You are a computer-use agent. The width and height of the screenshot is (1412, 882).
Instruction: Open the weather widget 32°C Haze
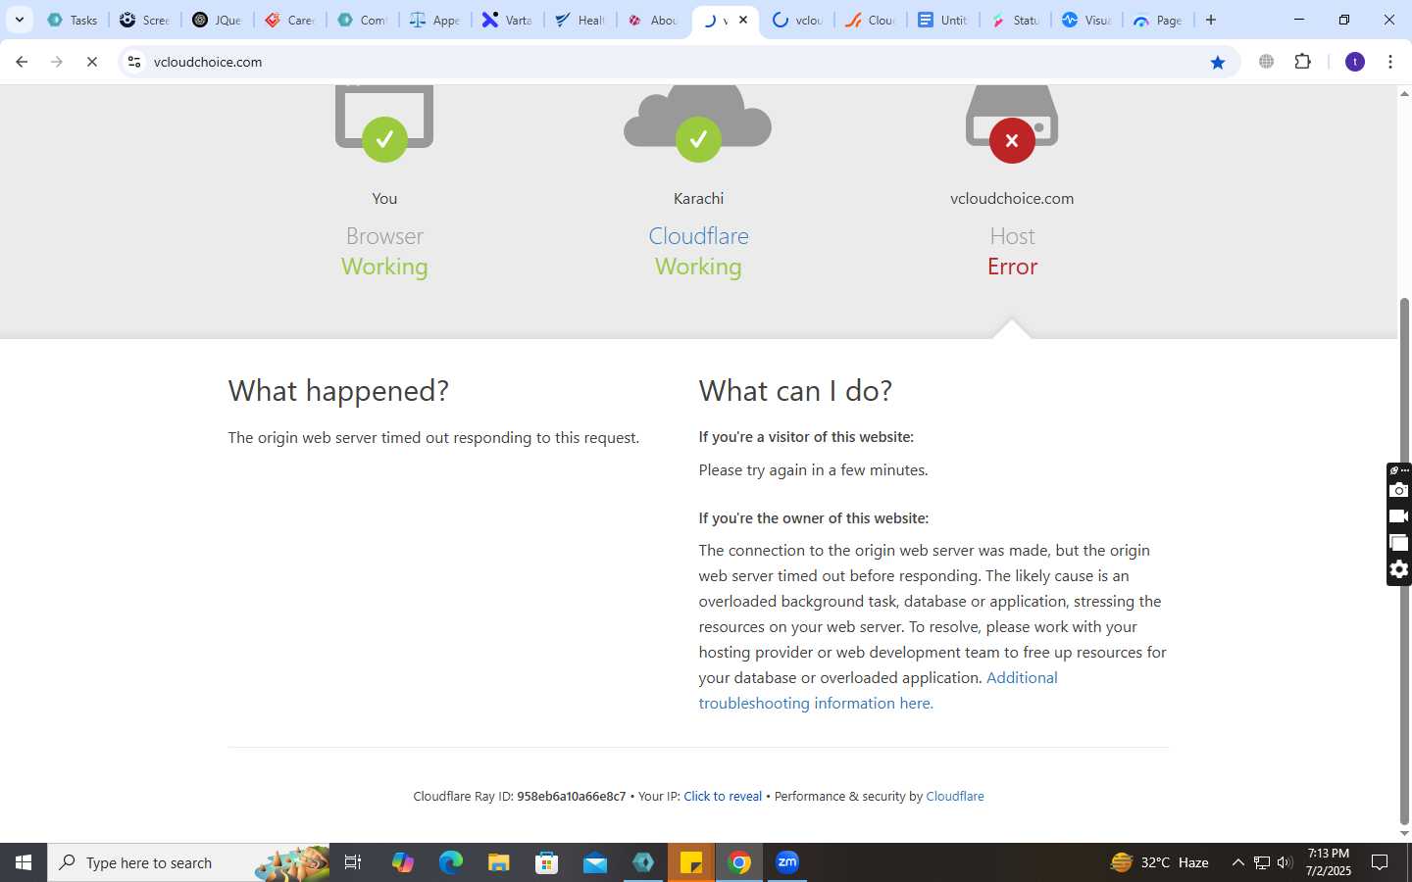click(1159, 862)
